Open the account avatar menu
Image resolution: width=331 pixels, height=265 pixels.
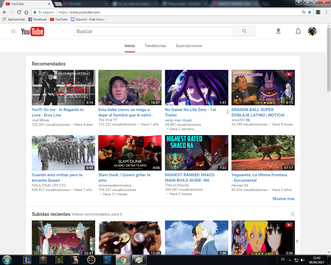pos(312,31)
